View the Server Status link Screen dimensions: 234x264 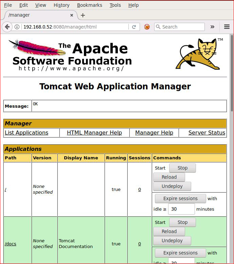(x=207, y=133)
